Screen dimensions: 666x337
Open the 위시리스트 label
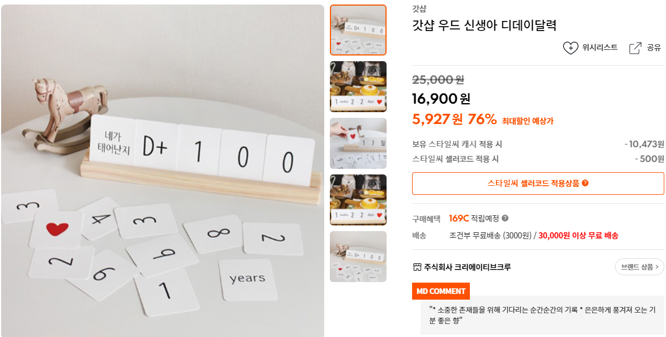click(x=600, y=48)
